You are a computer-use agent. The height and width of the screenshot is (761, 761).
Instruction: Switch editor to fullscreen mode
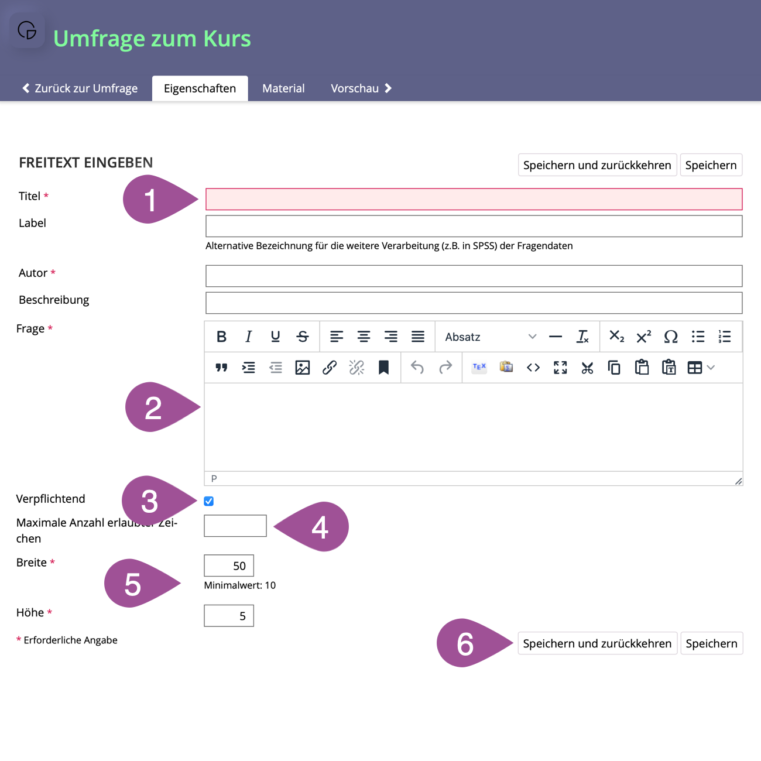coord(560,368)
